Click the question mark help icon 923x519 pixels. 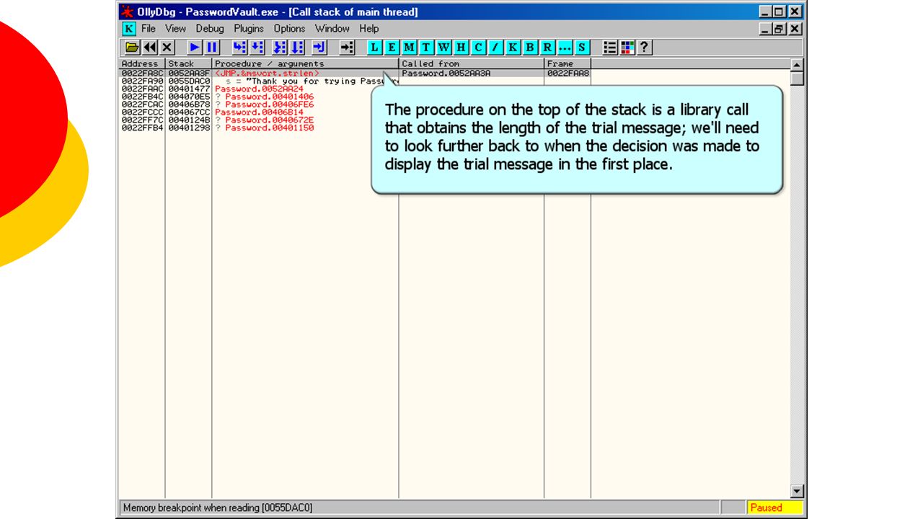[645, 48]
